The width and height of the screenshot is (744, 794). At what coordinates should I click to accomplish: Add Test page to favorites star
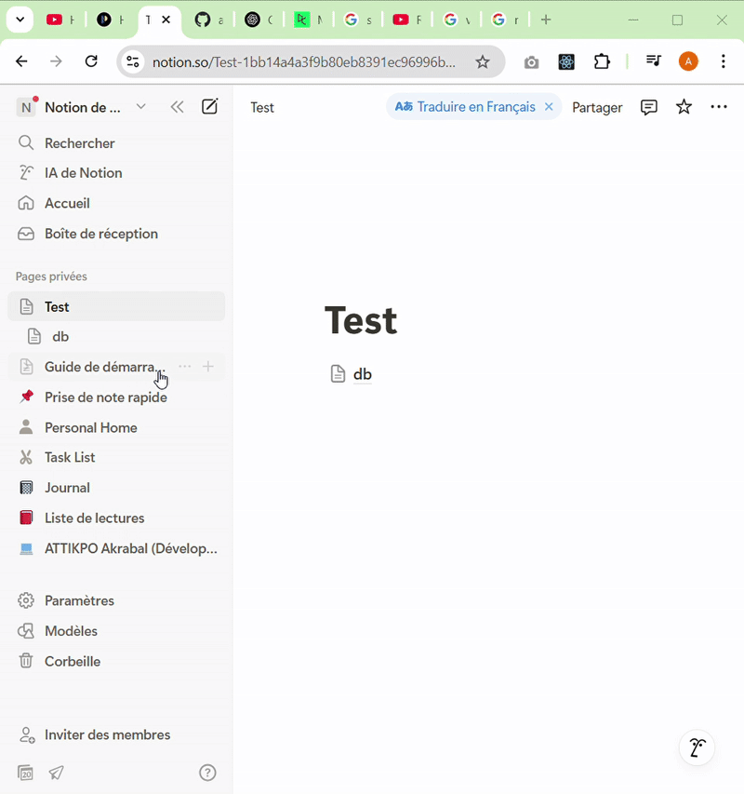[684, 107]
